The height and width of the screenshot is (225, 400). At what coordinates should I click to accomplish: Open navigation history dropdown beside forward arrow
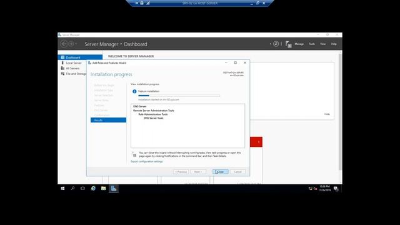coord(76,44)
